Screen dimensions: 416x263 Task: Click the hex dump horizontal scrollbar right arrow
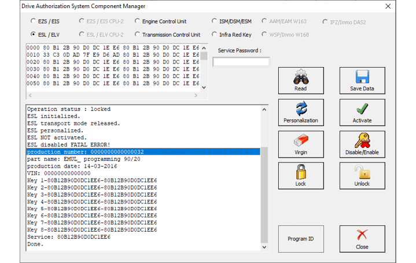[x=196, y=95]
